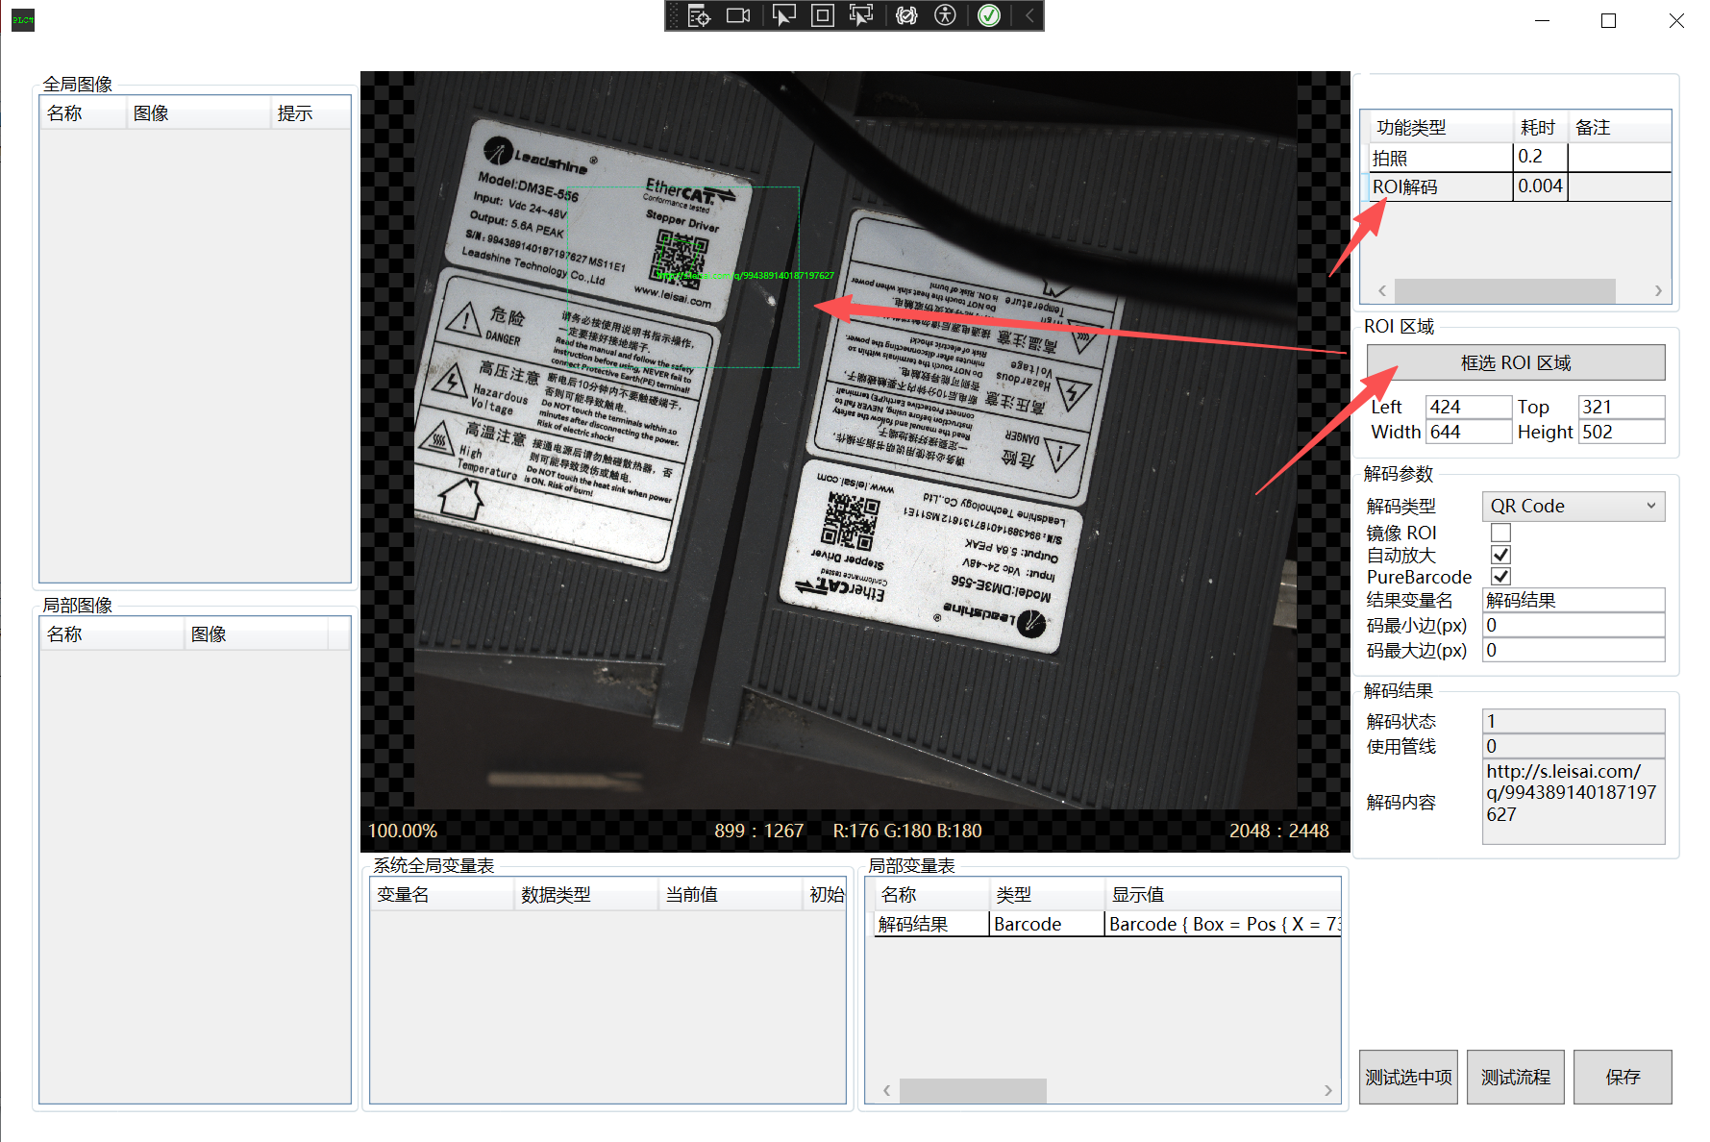Click the 初始 column header
1710x1142 pixels.
tap(825, 895)
